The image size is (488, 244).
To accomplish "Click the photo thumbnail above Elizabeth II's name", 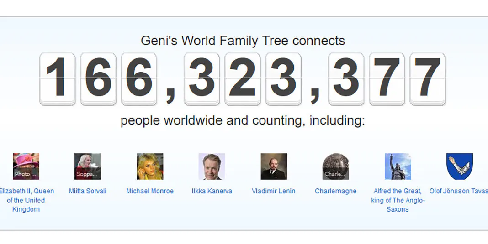I will (26, 166).
